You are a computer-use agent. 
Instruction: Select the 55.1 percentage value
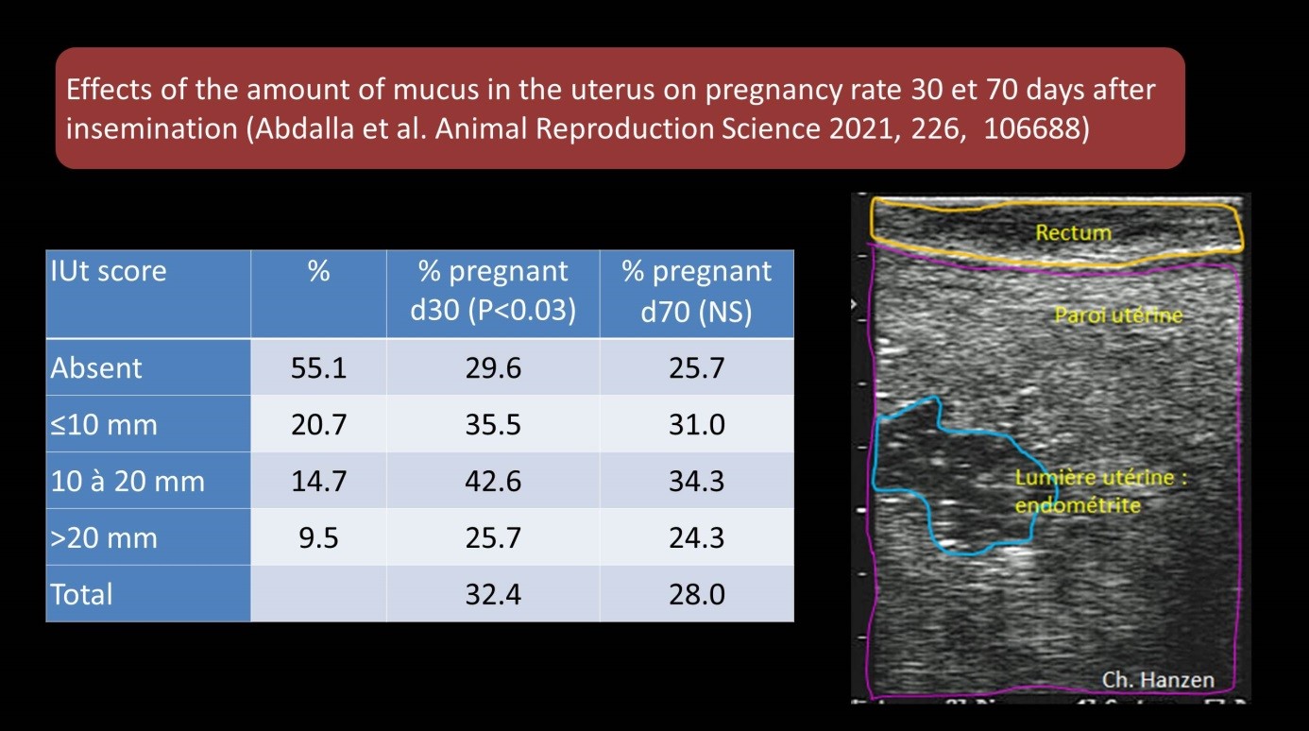tap(318, 367)
